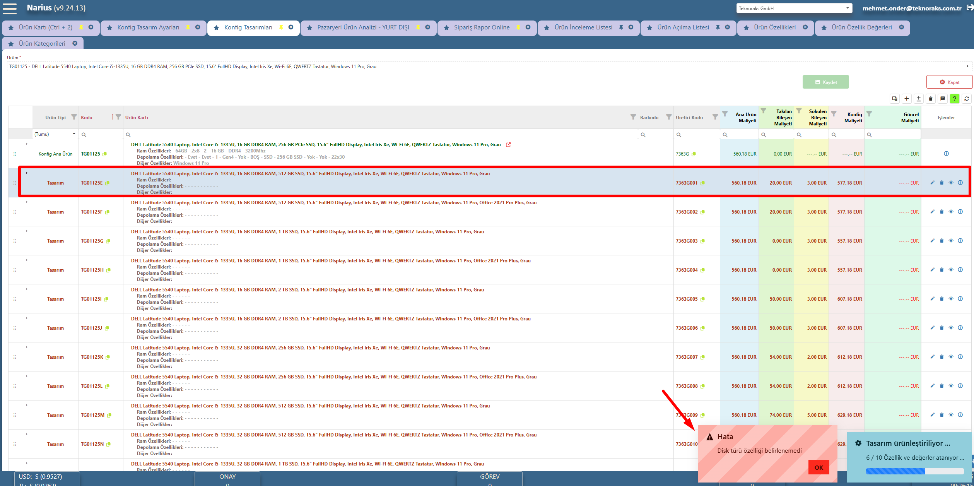Toggle pin on Konfig Tasarımları tab
This screenshot has height=486, width=974.
[281, 27]
